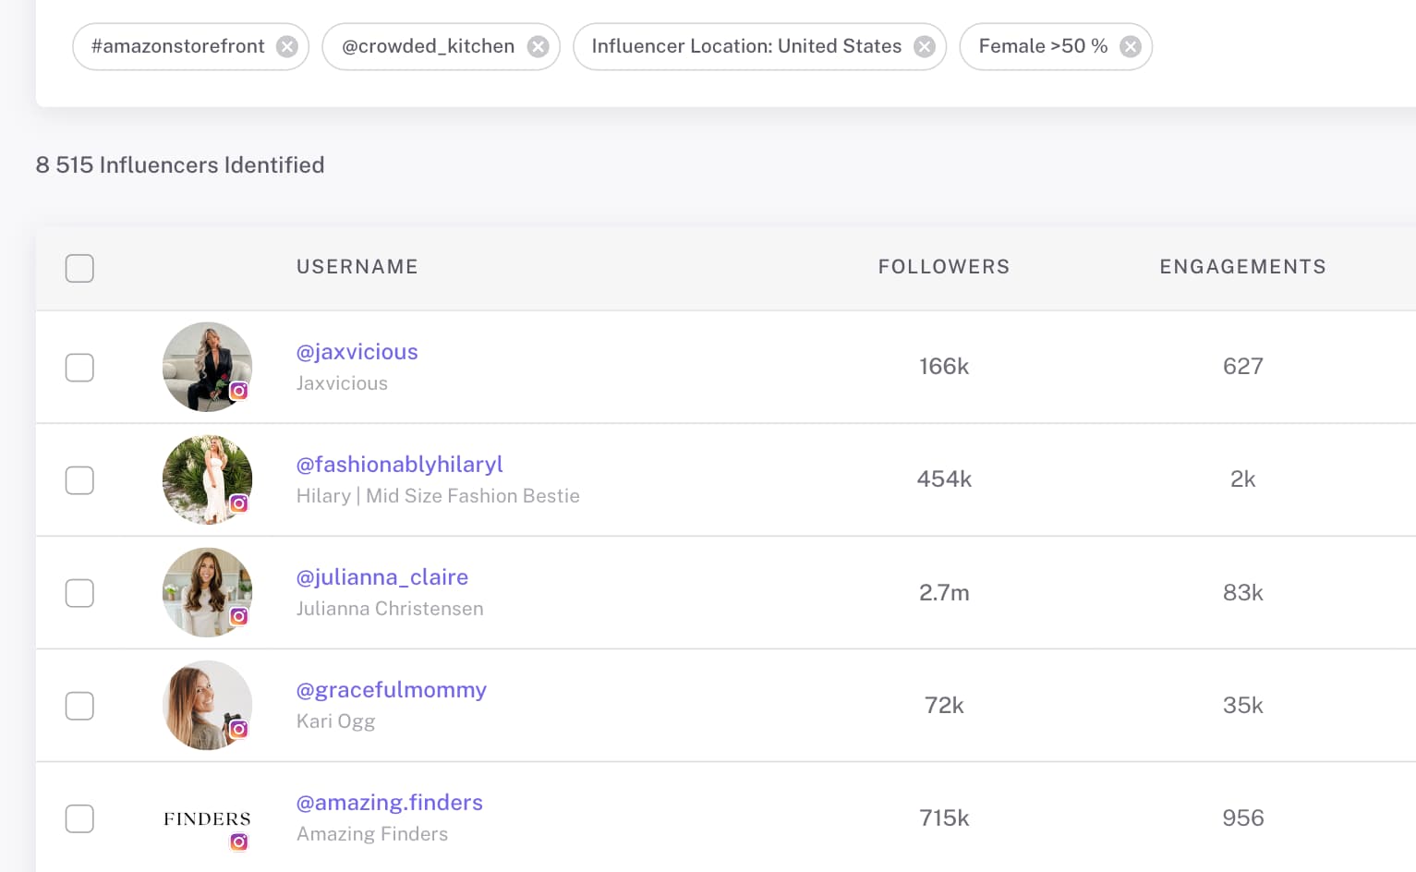The height and width of the screenshot is (872, 1416).
Task: Remove the #amazonstorefront filter tag
Action: click(287, 46)
